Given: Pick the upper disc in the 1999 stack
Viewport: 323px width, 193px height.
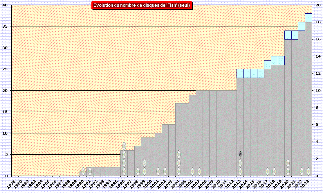Looking at the screenshot, I should click(x=145, y=163).
